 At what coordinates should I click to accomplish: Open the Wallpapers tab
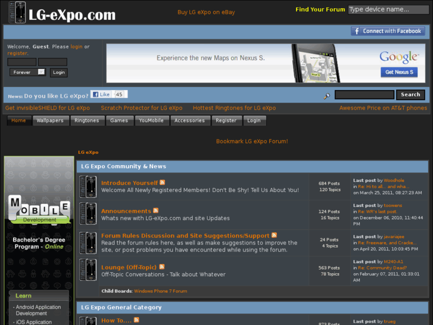[50, 120]
